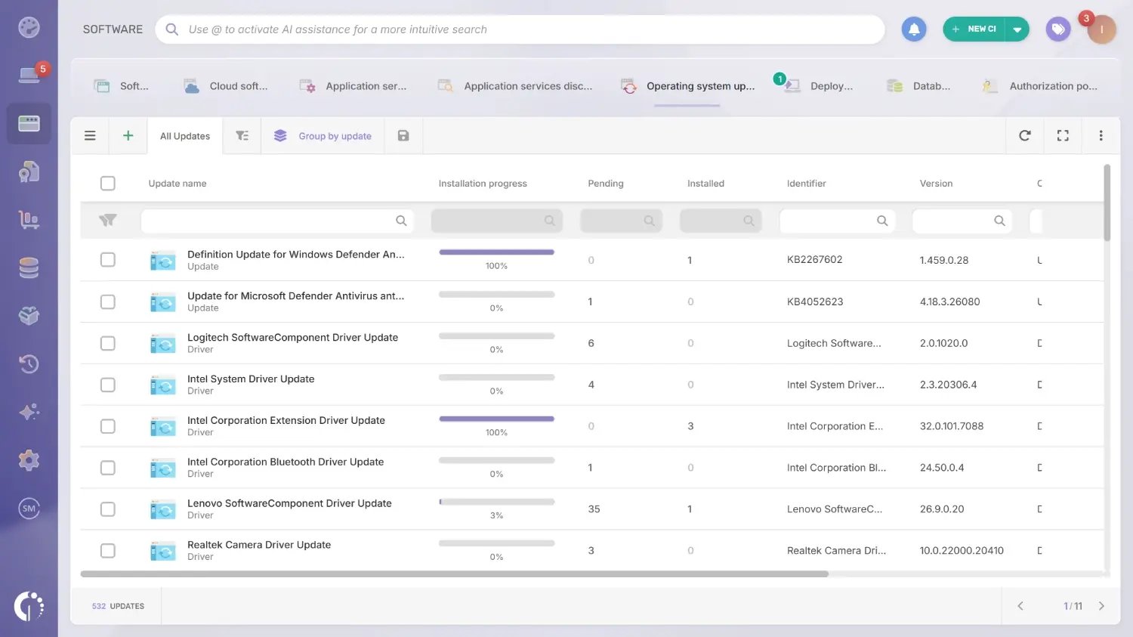Open the Application services discovery tab

[x=515, y=86]
